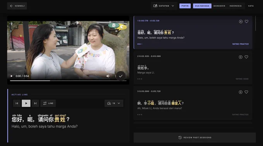The image size is (263, 146).
Task: Click the transcript list scrollbar
Action: (x=255, y=24)
